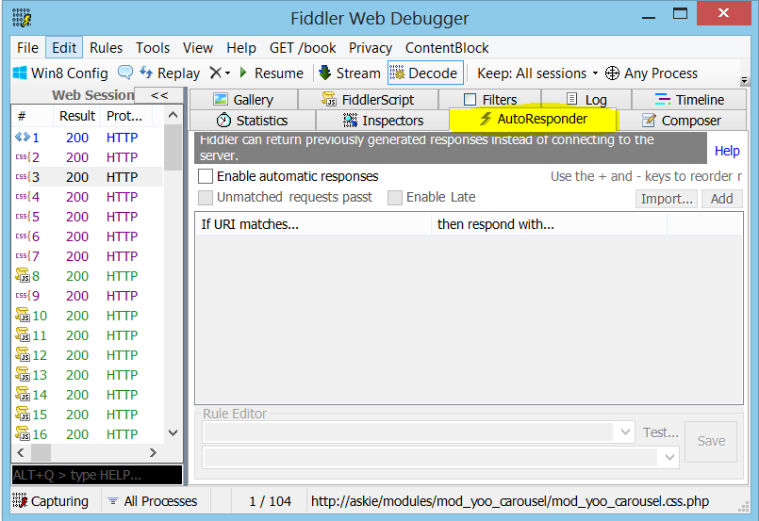Click the session list scroll down arrow

click(x=173, y=432)
